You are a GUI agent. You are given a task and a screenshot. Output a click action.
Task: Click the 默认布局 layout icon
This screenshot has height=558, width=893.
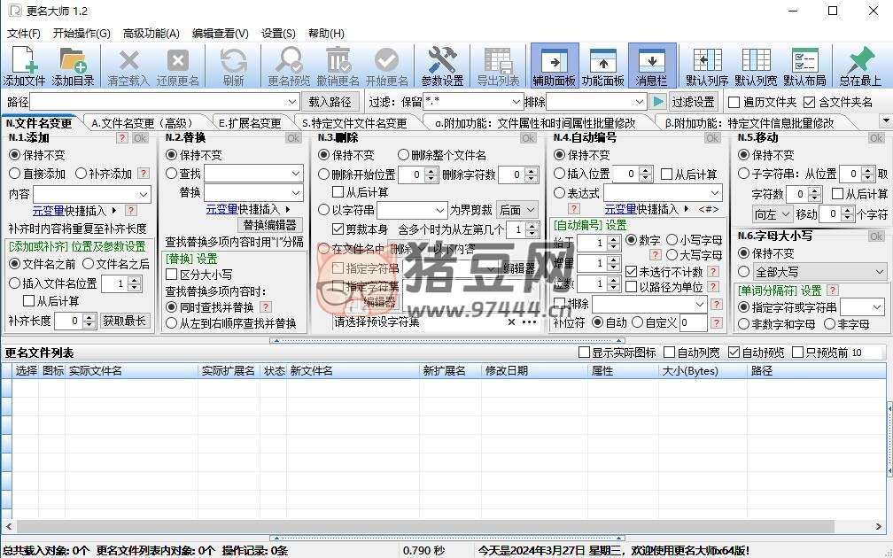(x=804, y=60)
